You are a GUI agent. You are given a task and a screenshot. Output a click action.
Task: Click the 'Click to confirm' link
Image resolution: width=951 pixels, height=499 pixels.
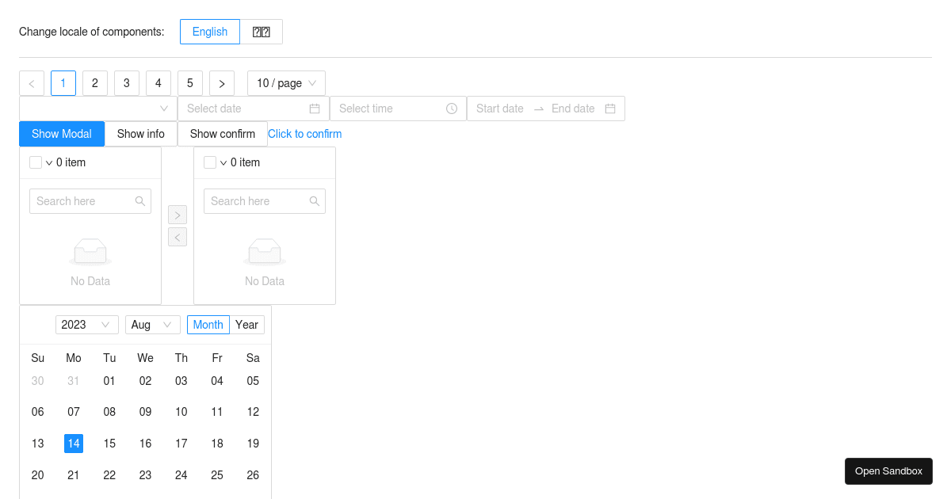[x=305, y=134]
